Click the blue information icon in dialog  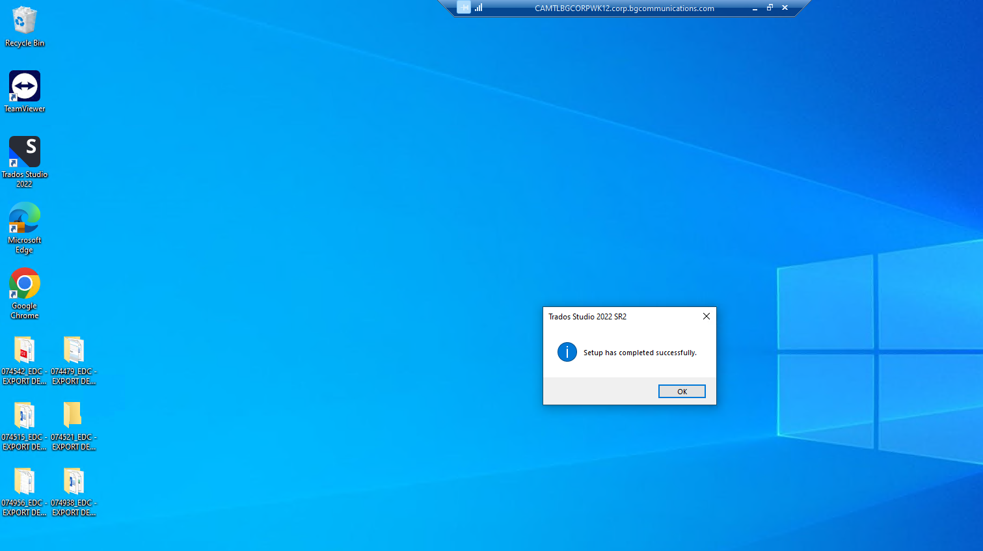coord(567,352)
